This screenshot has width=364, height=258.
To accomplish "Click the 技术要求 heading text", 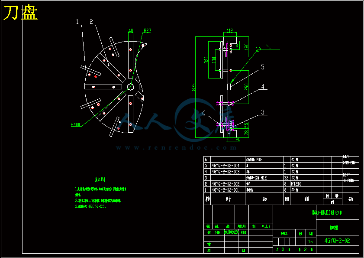I will click(x=100, y=180).
